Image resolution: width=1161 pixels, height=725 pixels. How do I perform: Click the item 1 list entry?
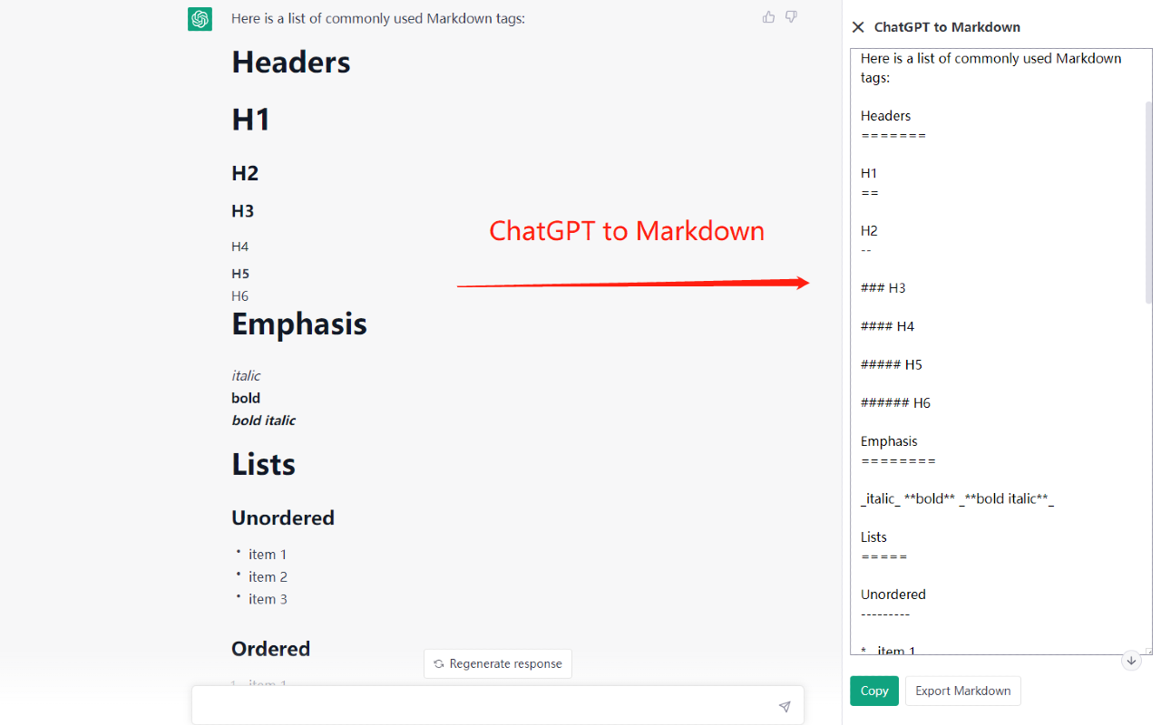coord(267,554)
